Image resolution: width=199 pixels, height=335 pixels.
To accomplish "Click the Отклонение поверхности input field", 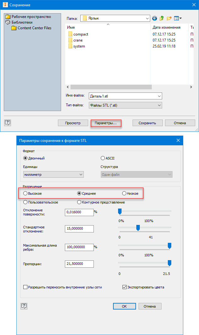I will pyautogui.click(x=79, y=212).
